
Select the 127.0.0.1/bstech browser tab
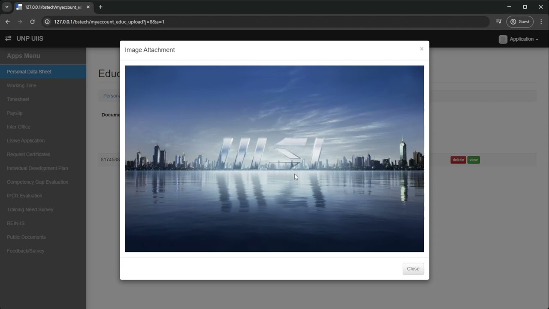coord(54,7)
